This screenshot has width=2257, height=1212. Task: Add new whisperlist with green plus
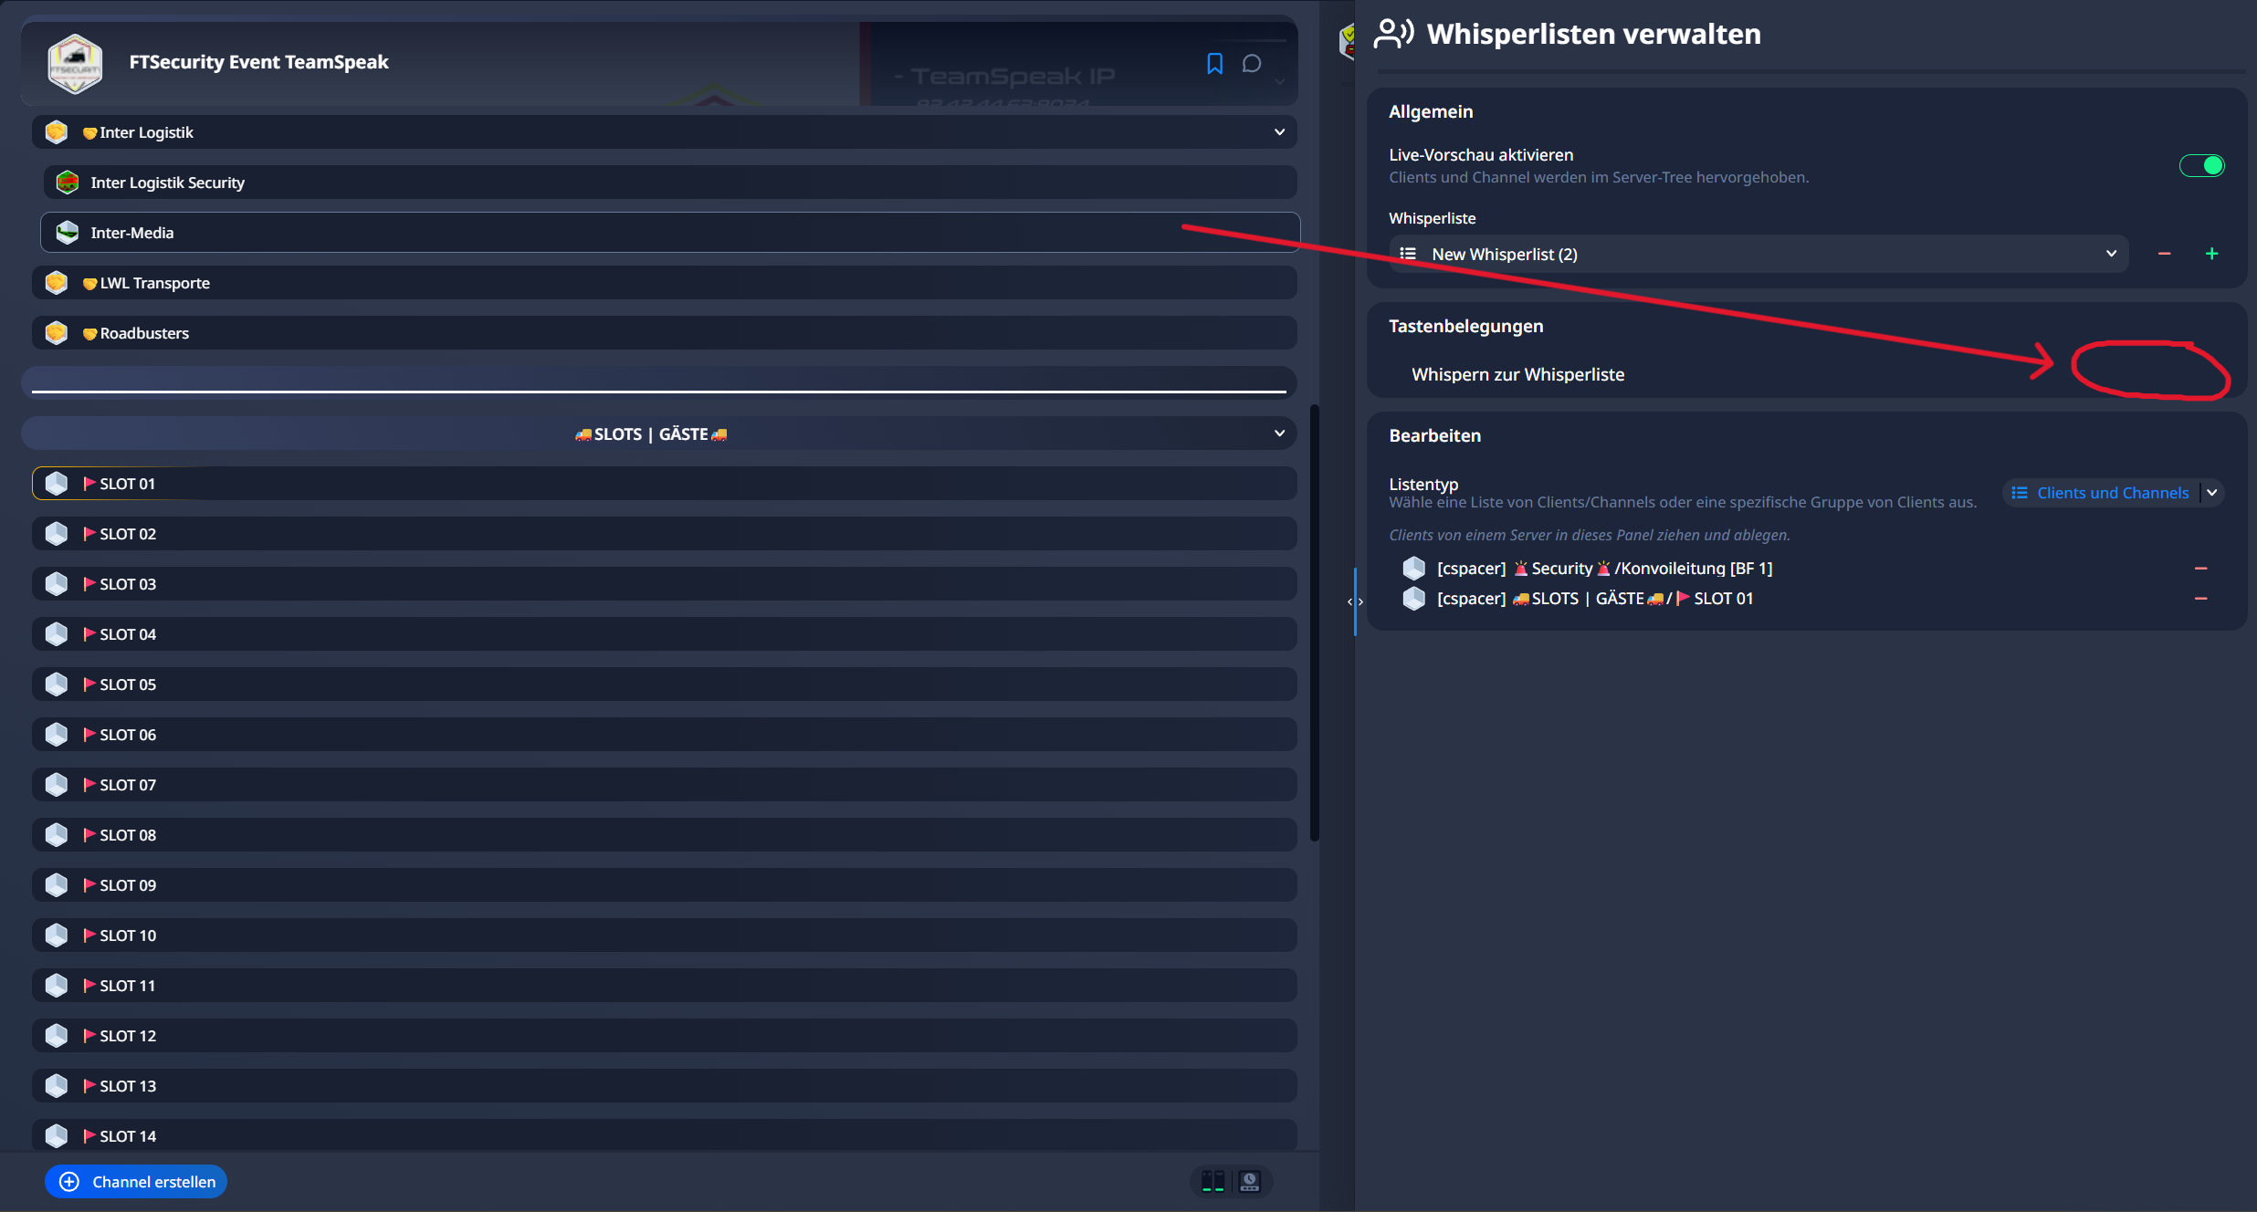[x=2211, y=254]
